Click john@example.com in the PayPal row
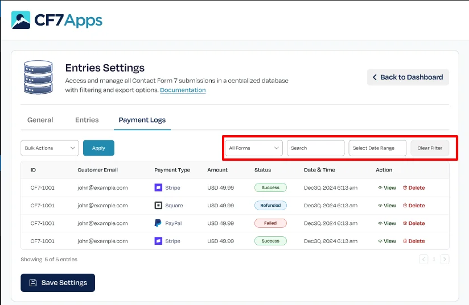The width and height of the screenshot is (469, 305). (102, 223)
